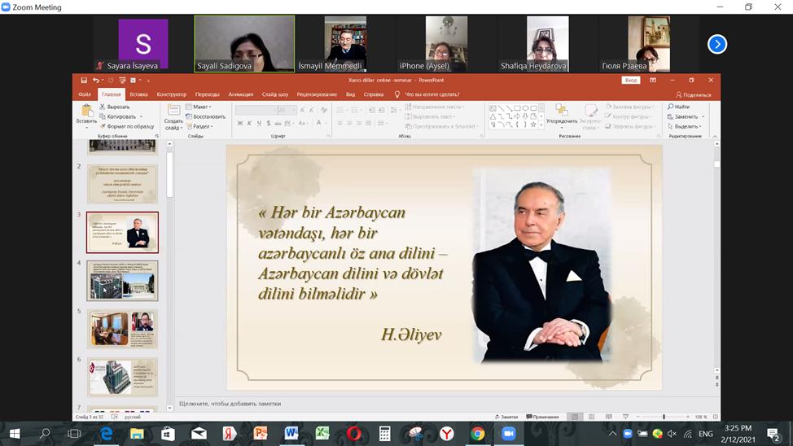Select the rectangle shape in shapes gallery
This screenshot has width=793, height=446.
point(517,108)
